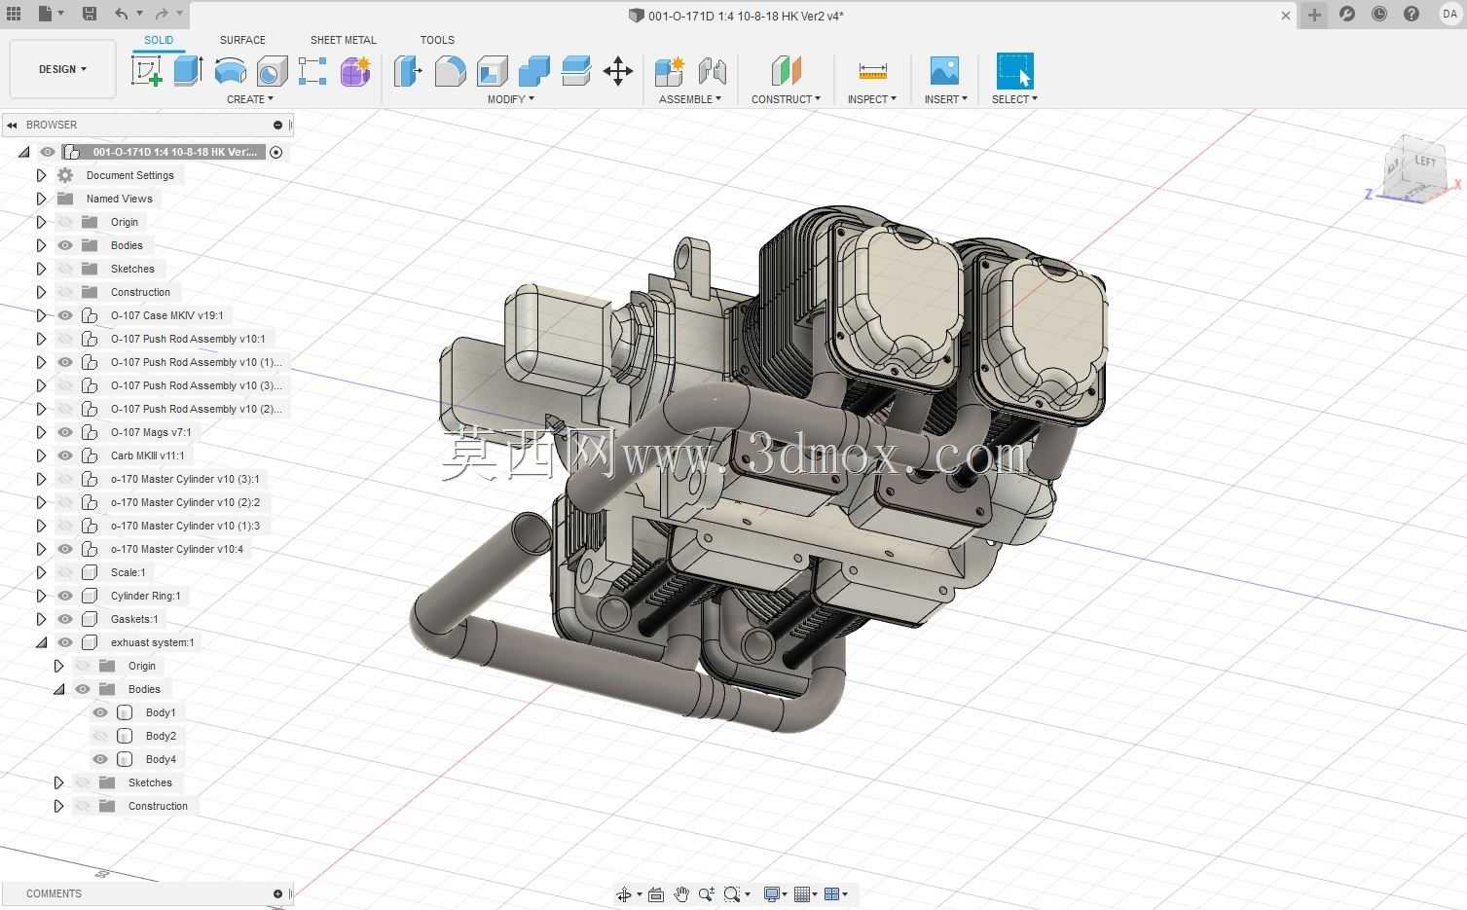Toggle visibility of Gaskets:1
The image size is (1467, 910).
pos(65,619)
